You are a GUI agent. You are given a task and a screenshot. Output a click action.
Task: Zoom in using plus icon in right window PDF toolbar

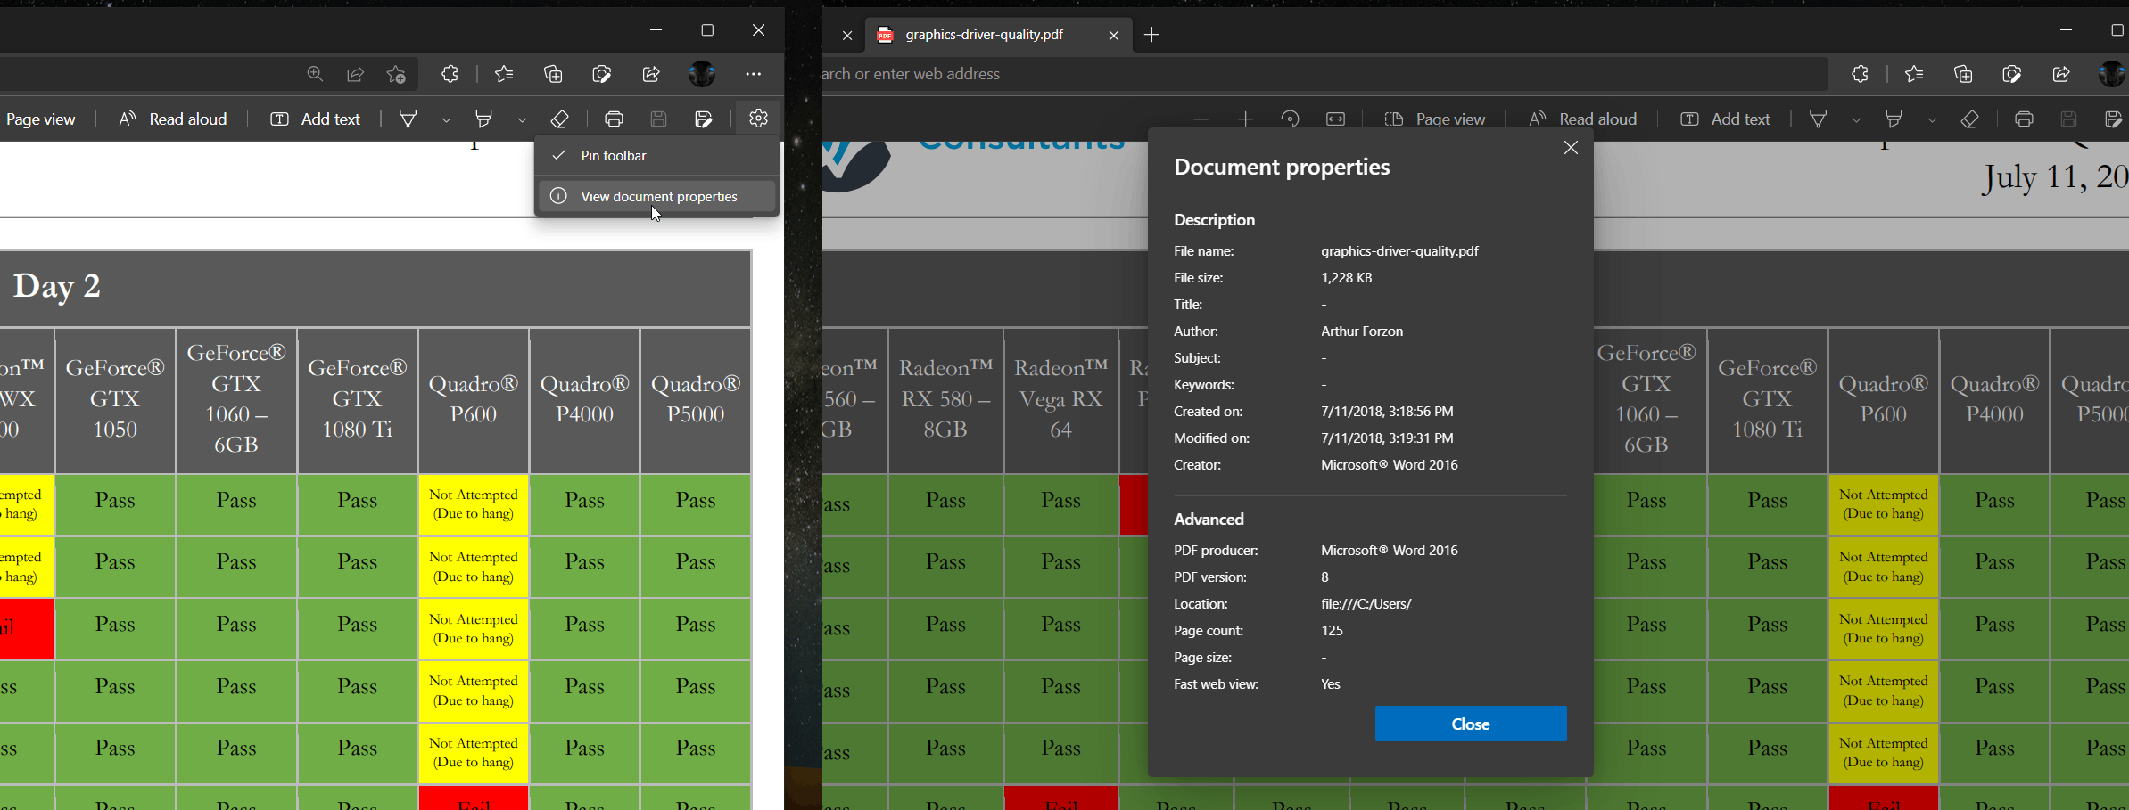(x=1245, y=119)
